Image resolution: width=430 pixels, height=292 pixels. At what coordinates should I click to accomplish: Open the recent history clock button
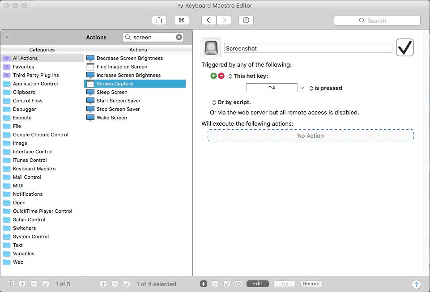click(x=246, y=20)
